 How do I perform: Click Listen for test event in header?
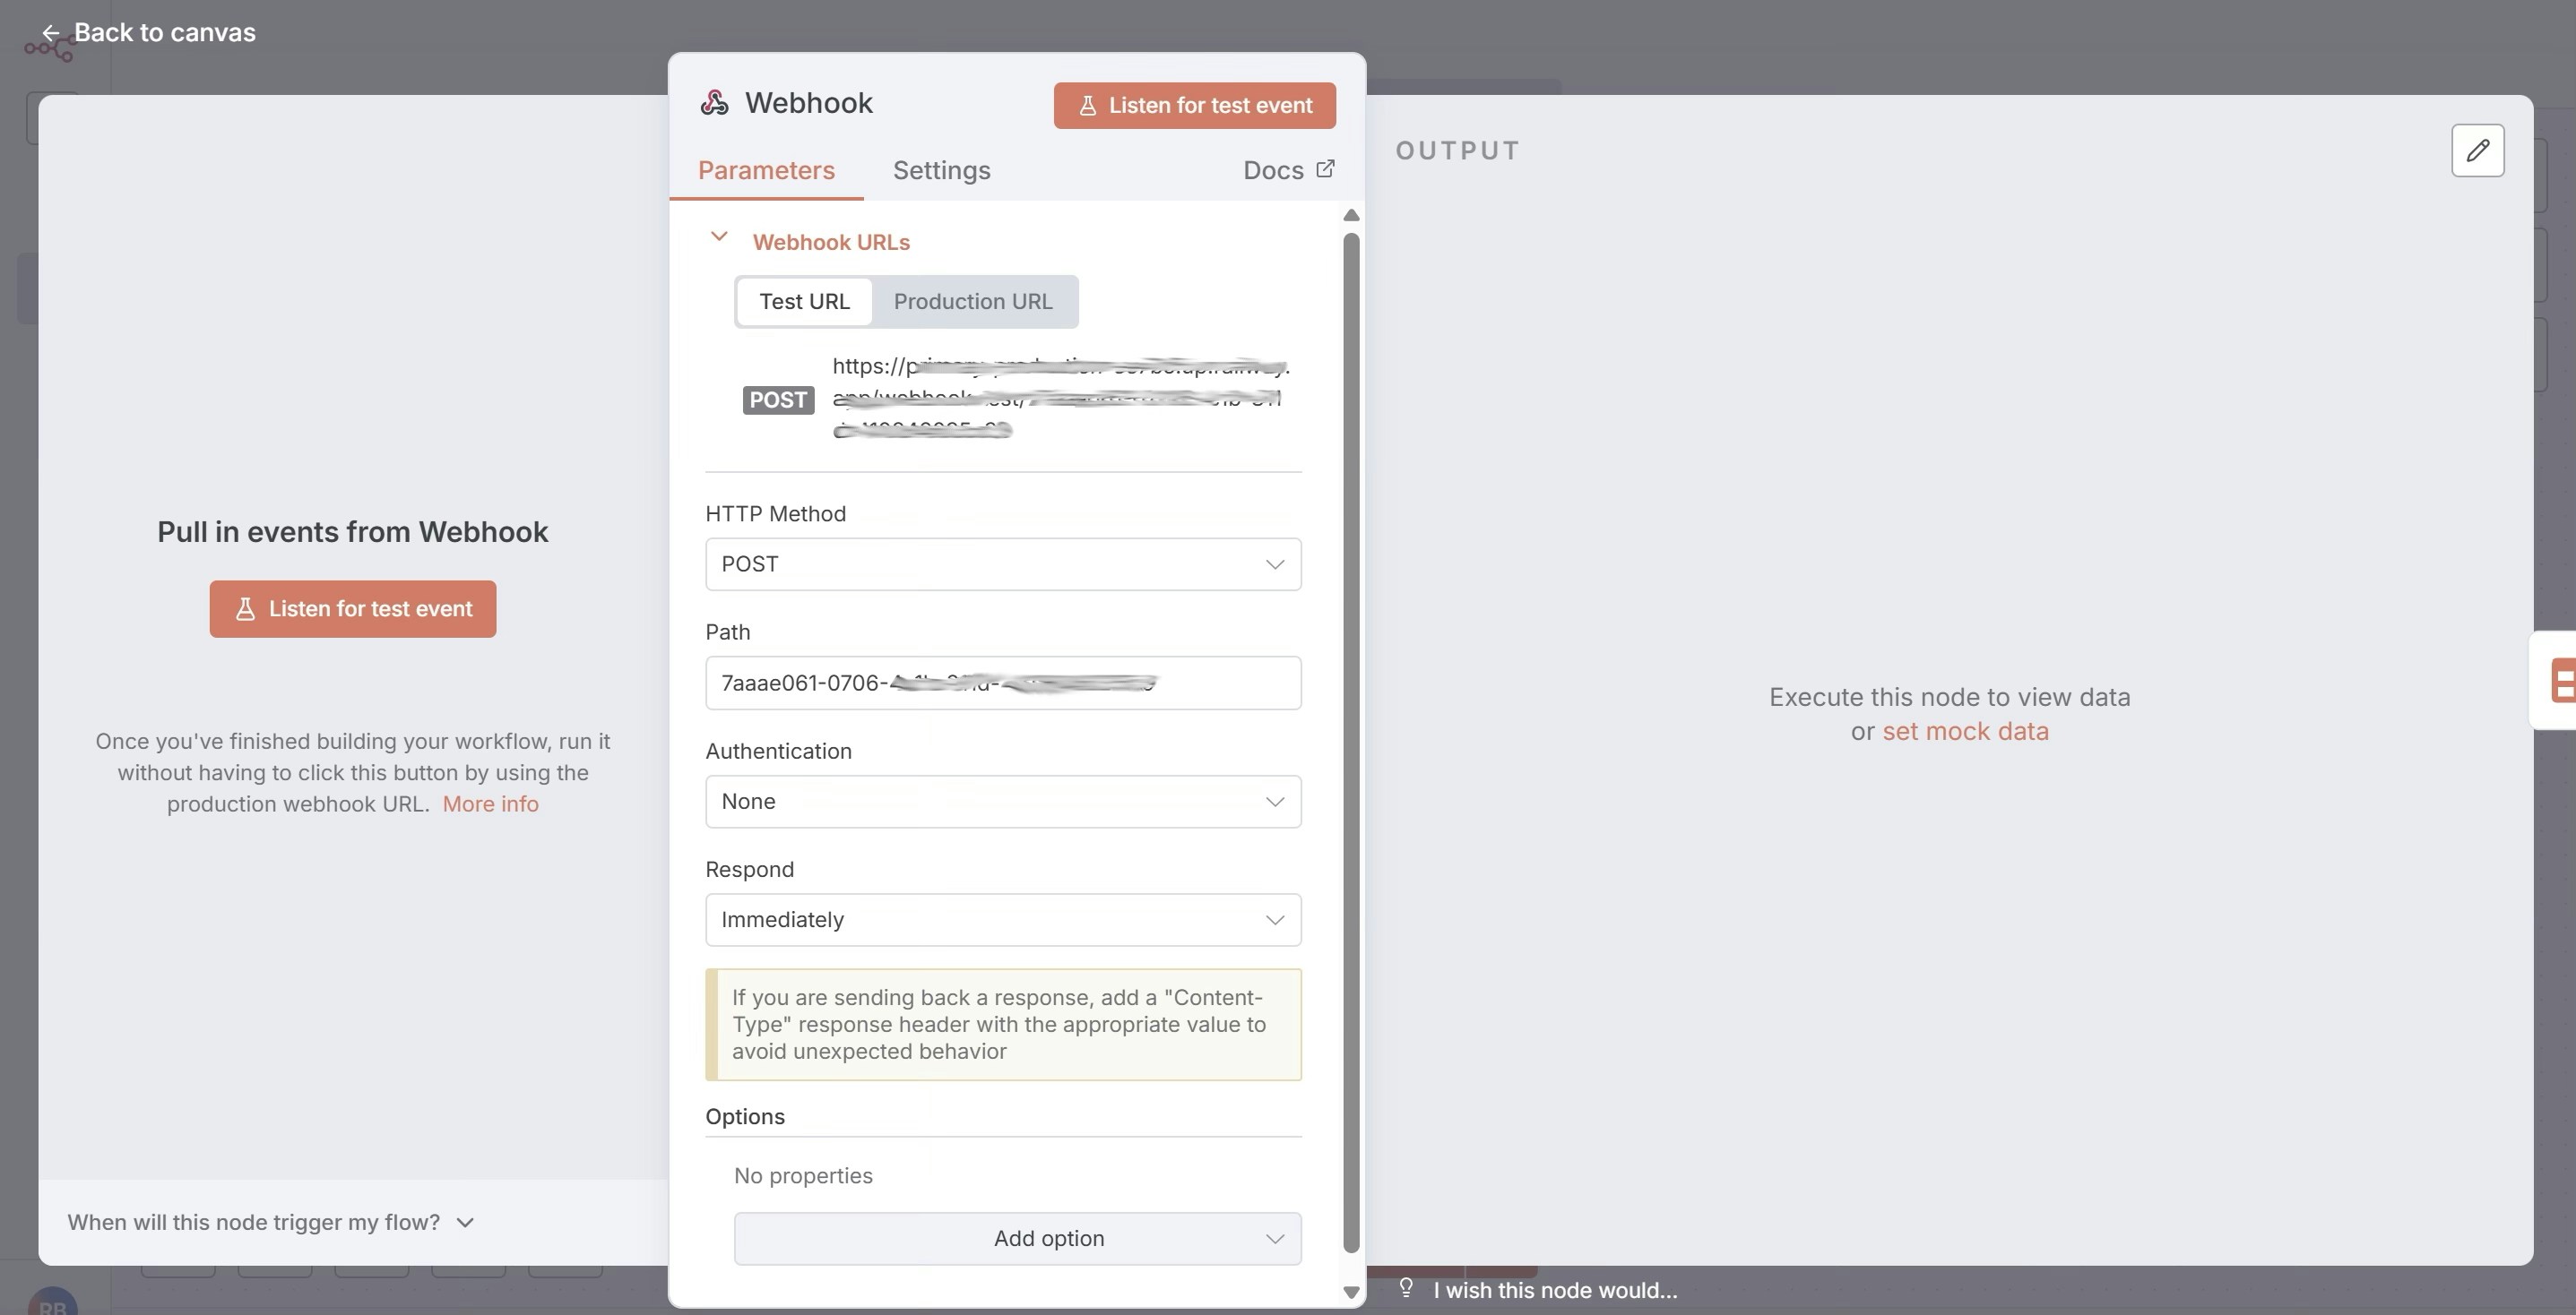(1194, 106)
